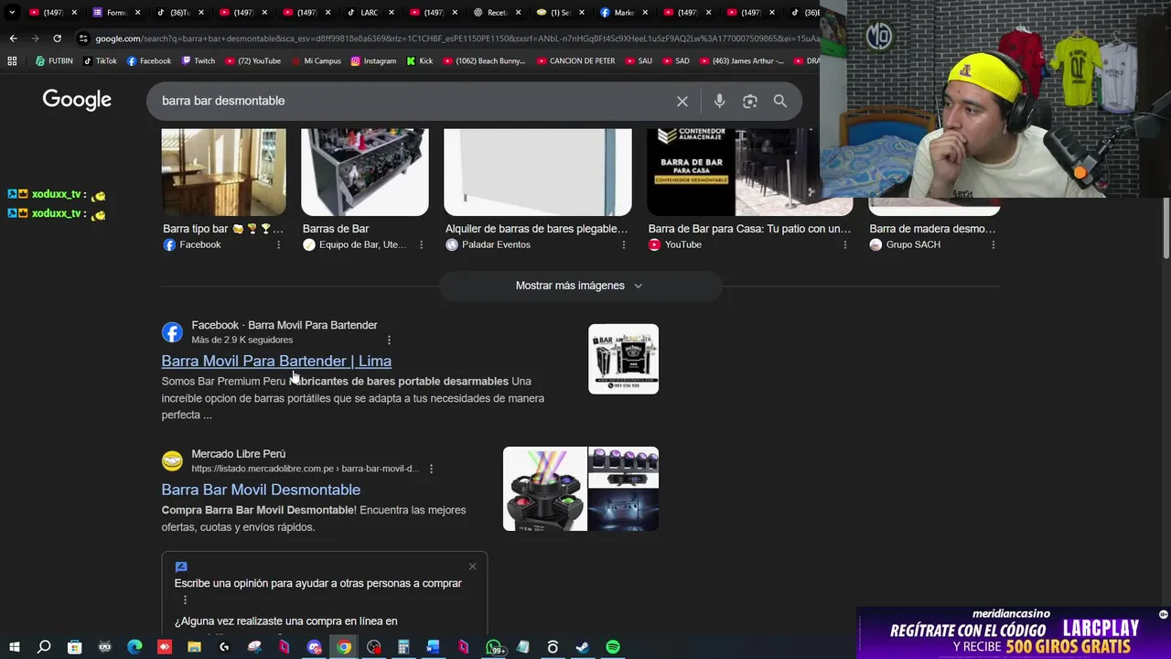Open Microsoft Store from taskbar
The image size is (1171, 659).
click(74, 647)
